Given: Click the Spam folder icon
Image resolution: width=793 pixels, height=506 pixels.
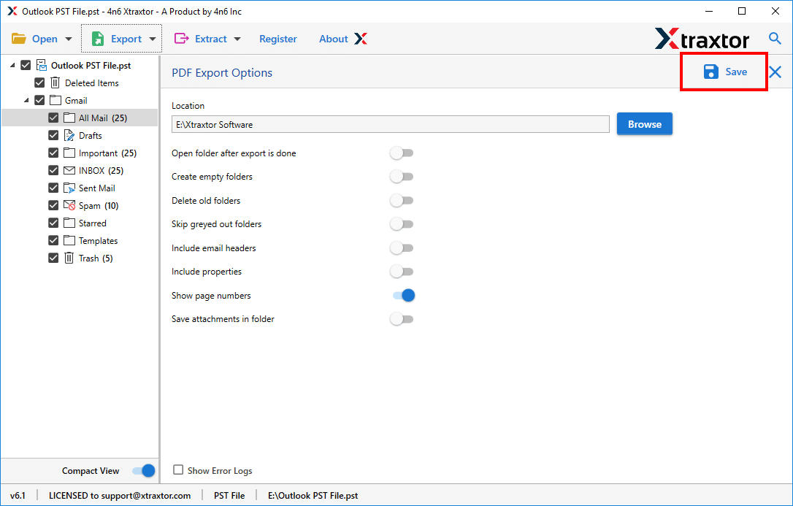Looking at the screenshot, I should coord(69,205).
